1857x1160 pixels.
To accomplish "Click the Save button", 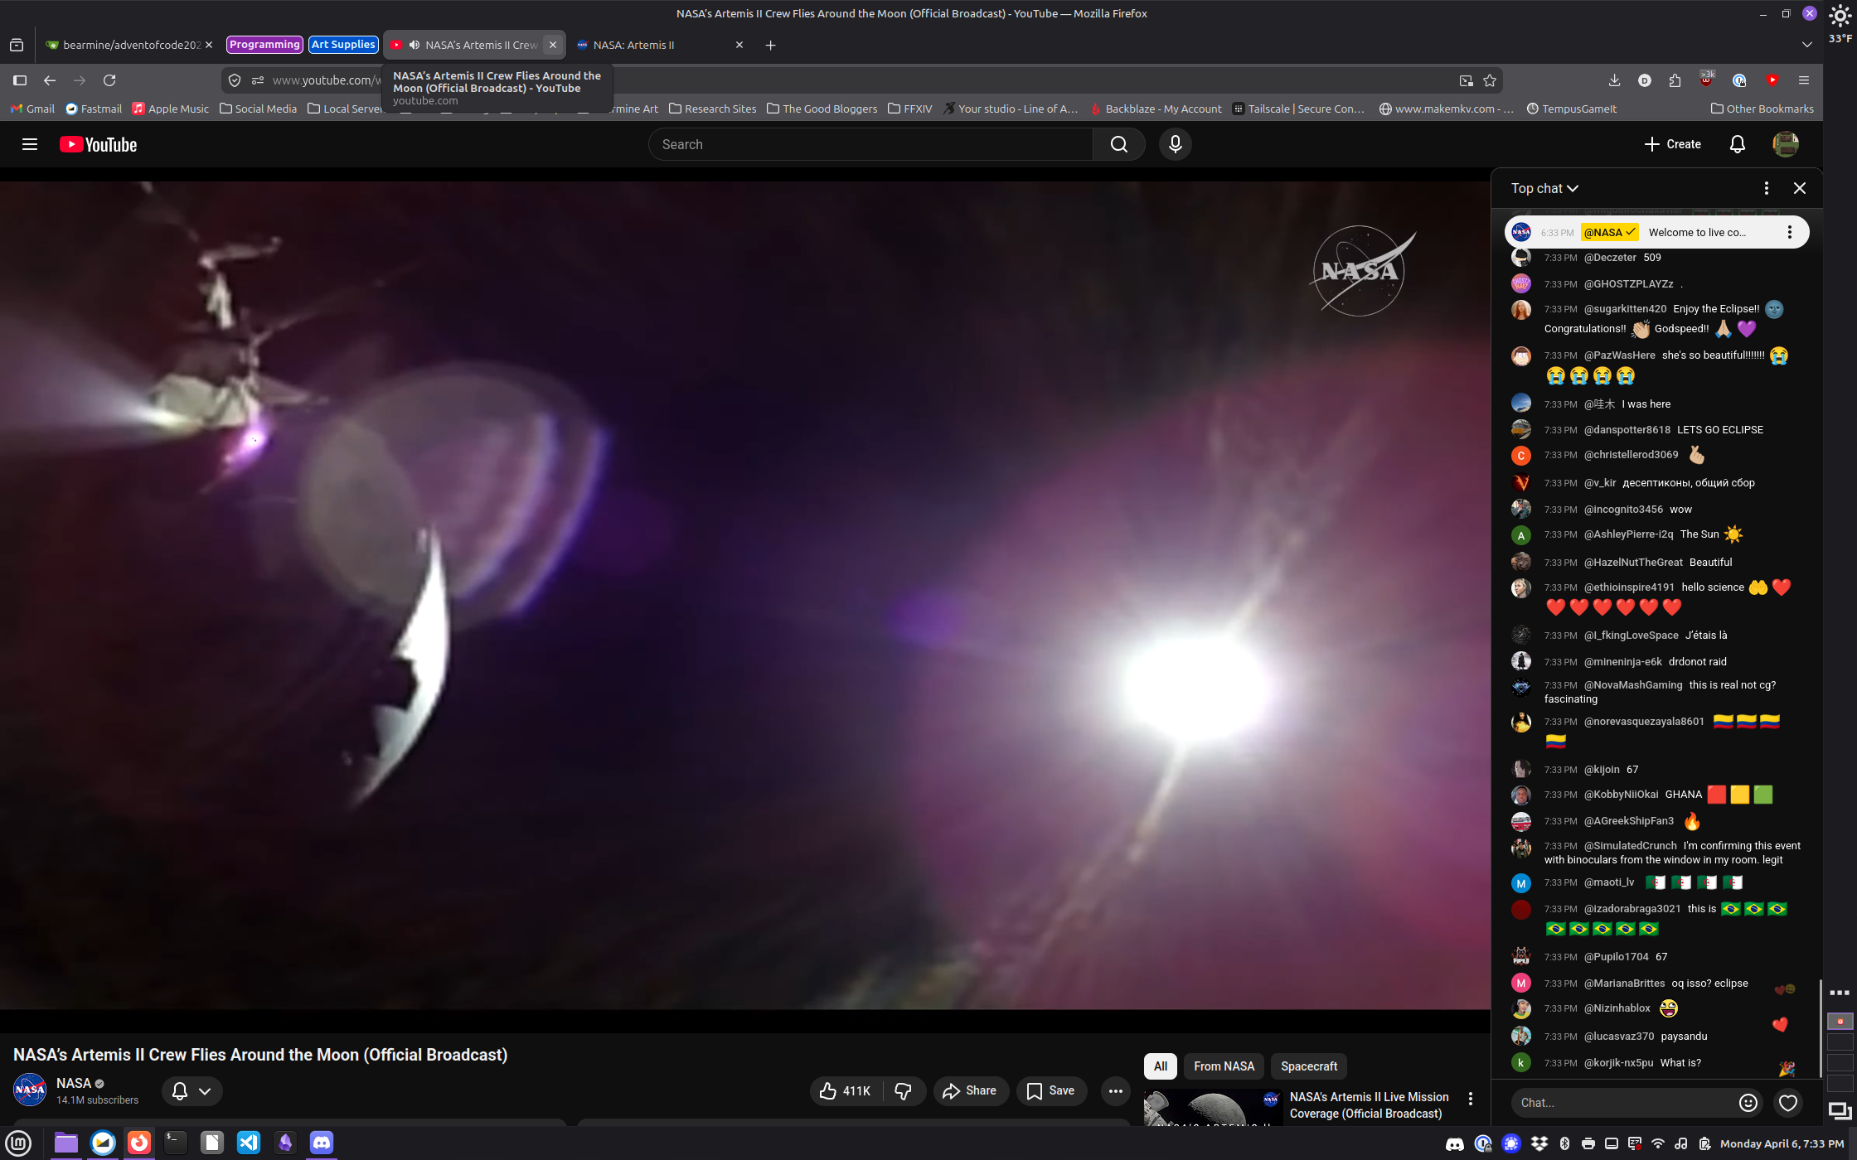I will (1050, 1091).
